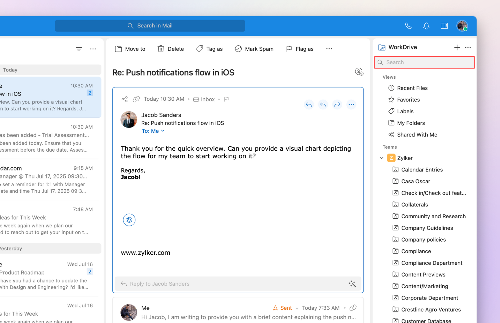Open Labels view in WorkDrive
500x323 pixels.
pyautogui.click(x=401, y=111)
